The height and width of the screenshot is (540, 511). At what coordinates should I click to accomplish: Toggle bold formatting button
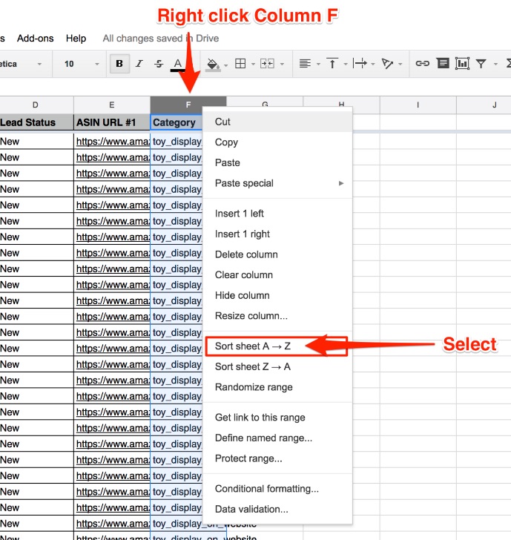(119, 64)
